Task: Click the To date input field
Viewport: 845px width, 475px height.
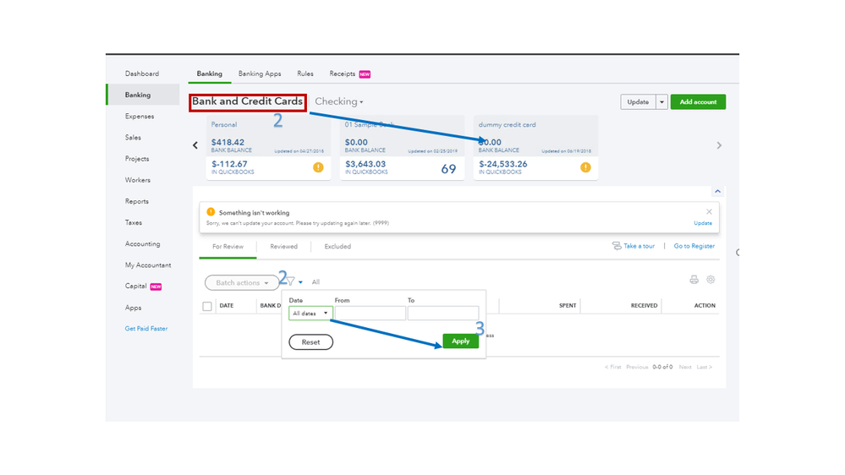Action: (443, 314)
